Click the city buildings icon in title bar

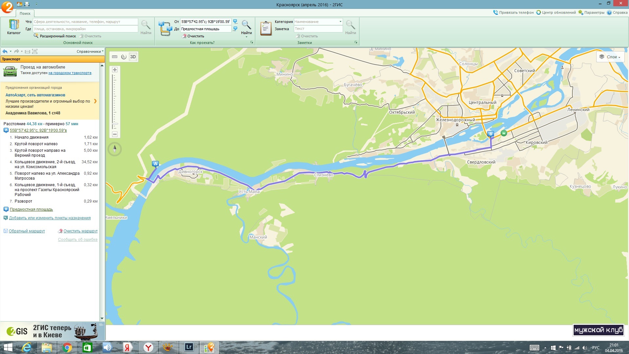point(19,4)
